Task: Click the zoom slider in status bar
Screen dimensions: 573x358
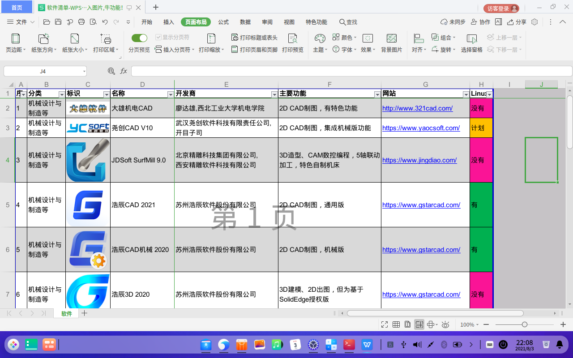Action: click(525, 324)
